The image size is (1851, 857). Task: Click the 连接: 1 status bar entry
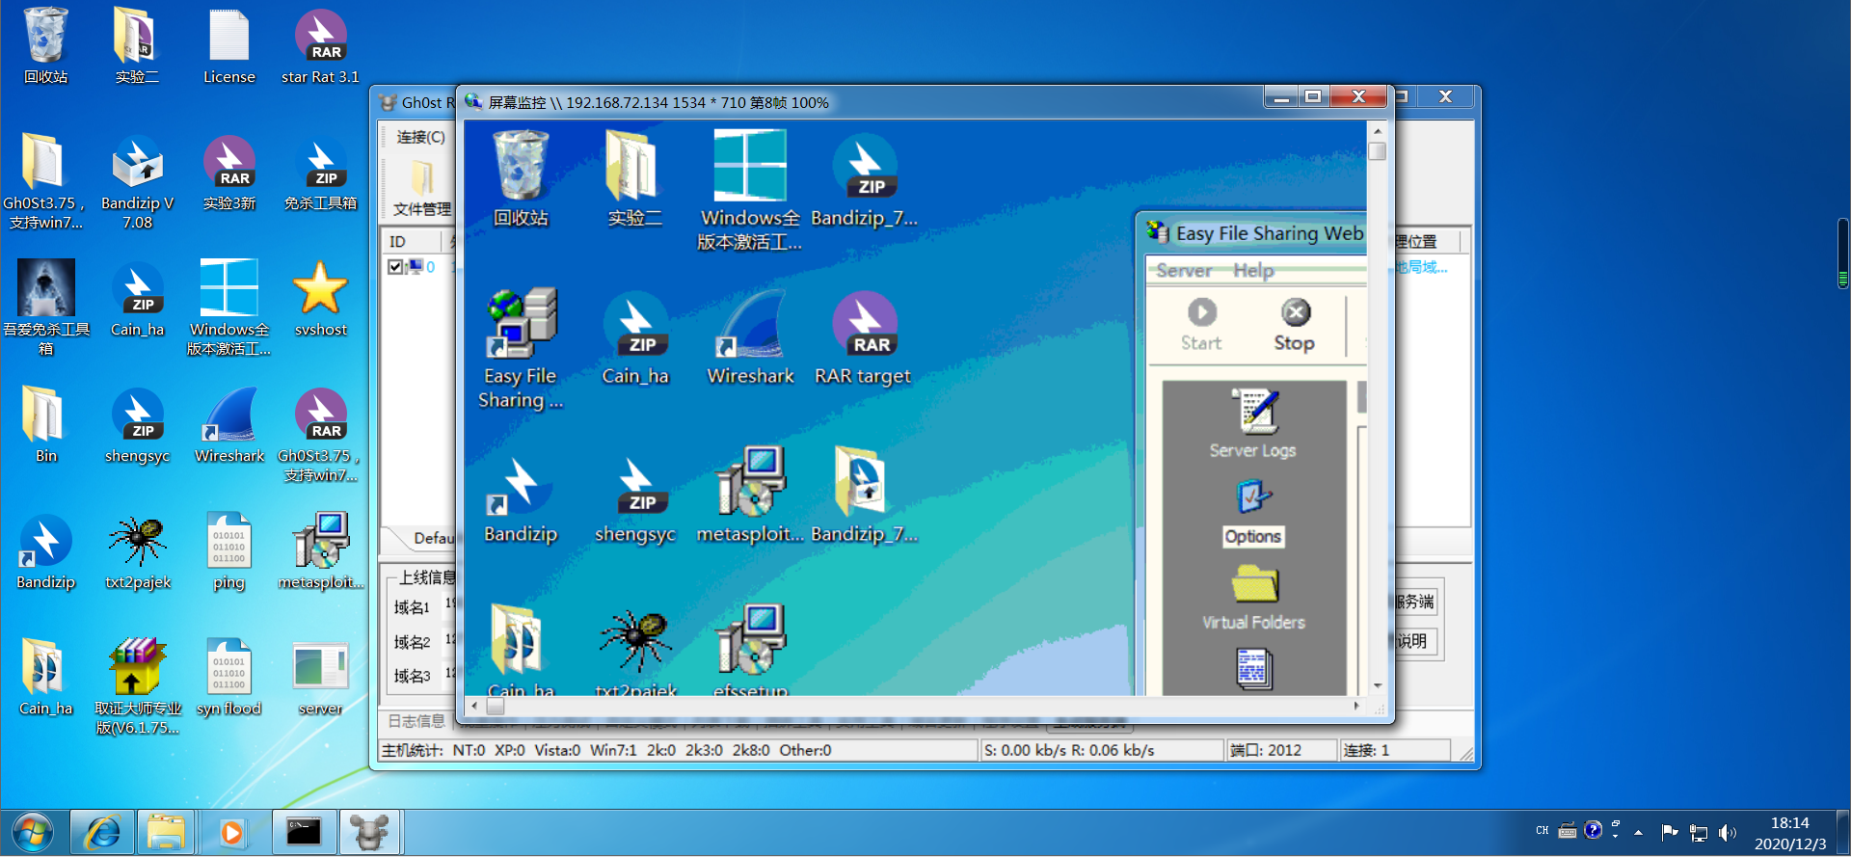(x=1394, y=750)
